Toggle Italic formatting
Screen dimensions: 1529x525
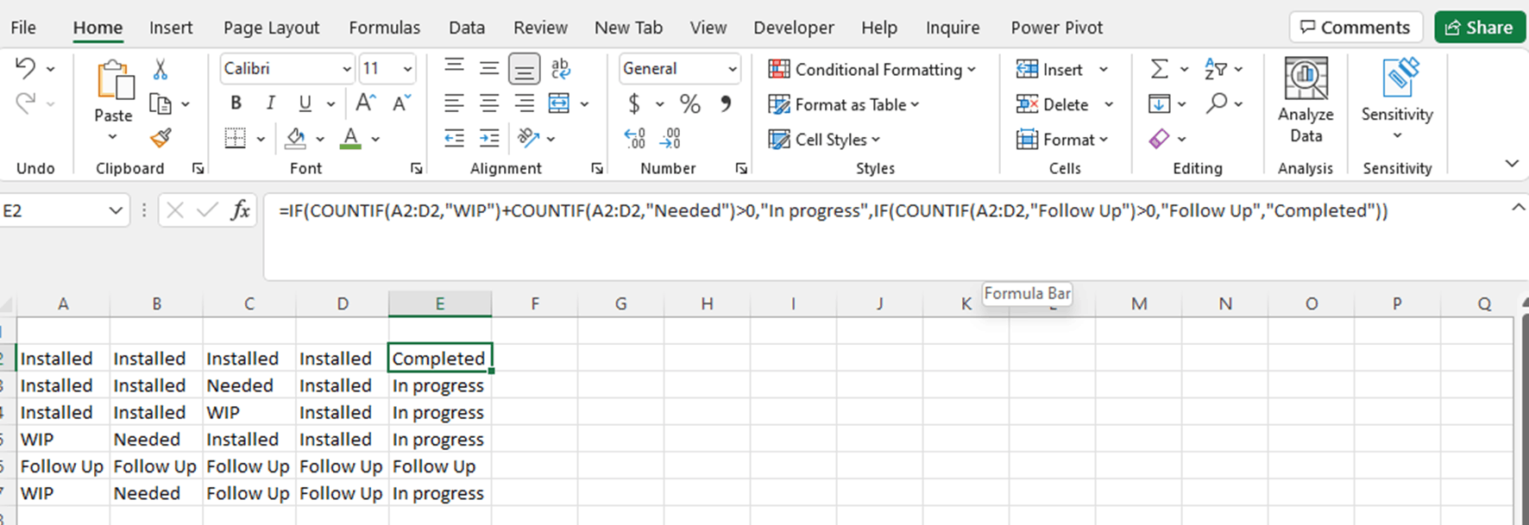coord(270,103)
